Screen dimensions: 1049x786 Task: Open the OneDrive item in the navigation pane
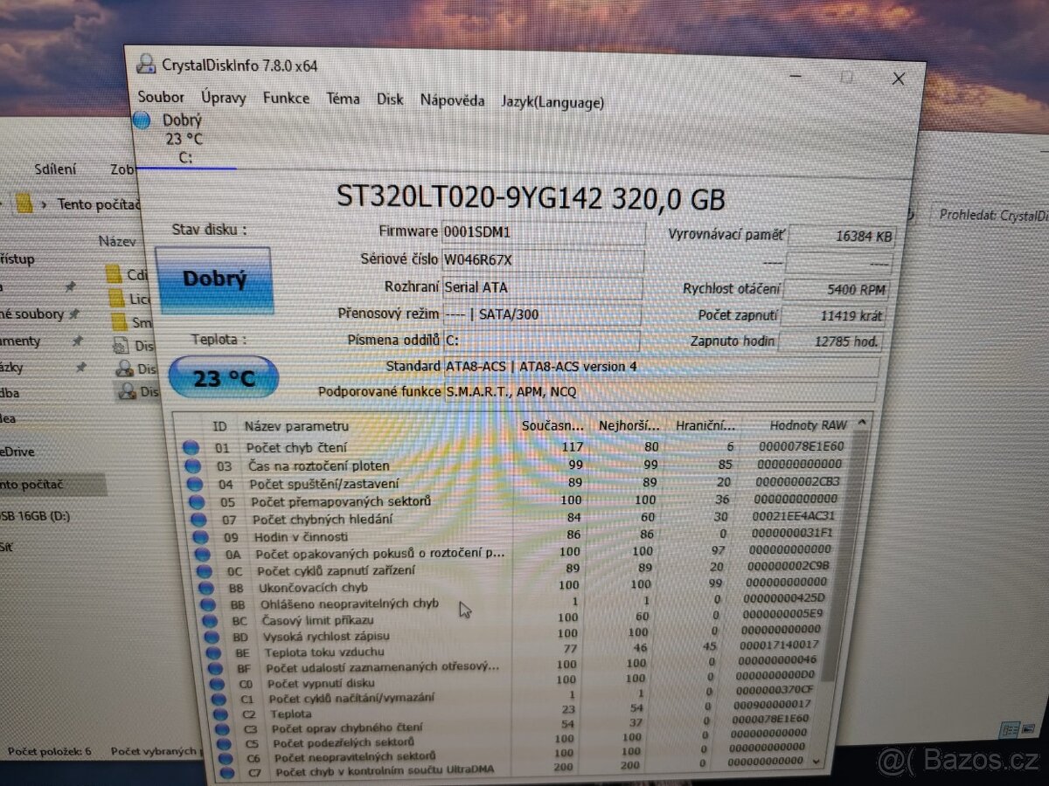19,452
